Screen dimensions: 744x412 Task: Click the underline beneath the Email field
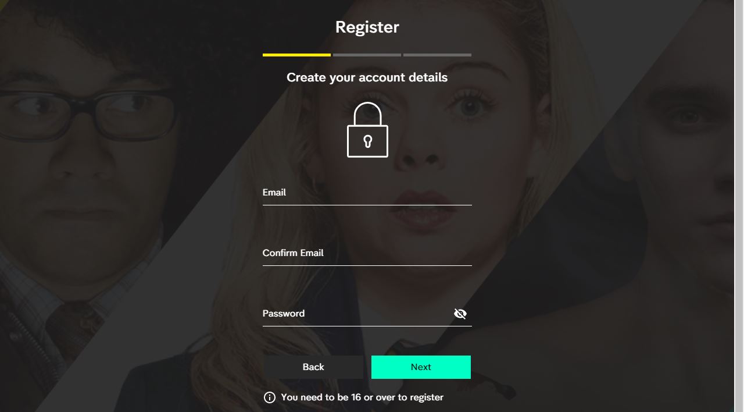tap(367, 205)
